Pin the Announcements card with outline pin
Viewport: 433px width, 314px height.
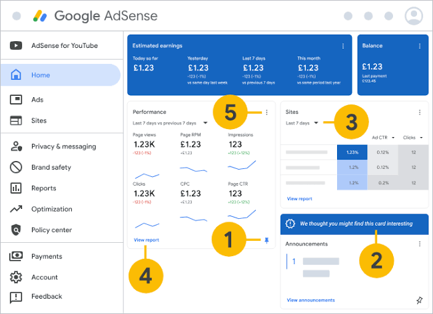[x=419, y=300]
